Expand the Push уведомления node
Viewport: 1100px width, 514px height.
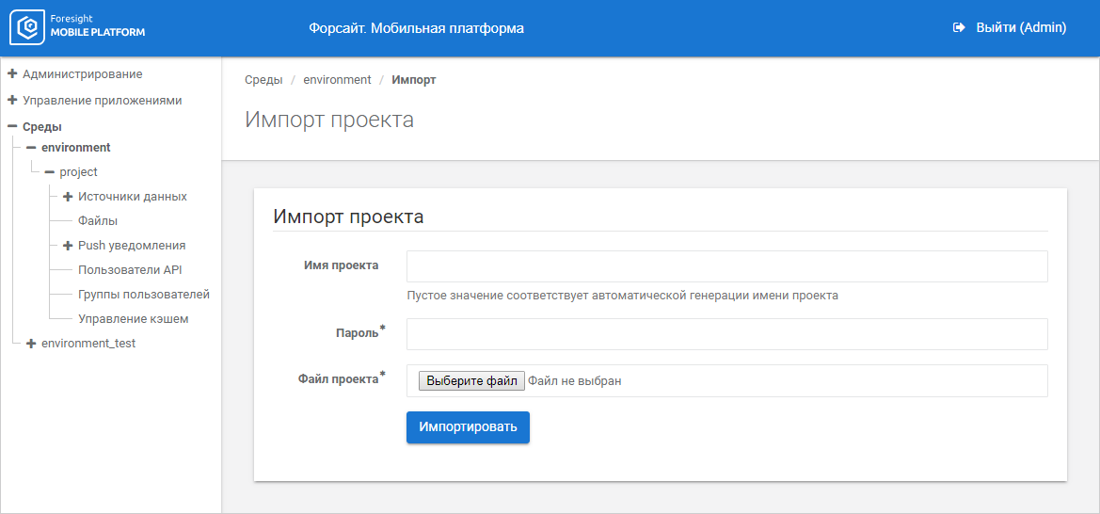coord(68,246)
